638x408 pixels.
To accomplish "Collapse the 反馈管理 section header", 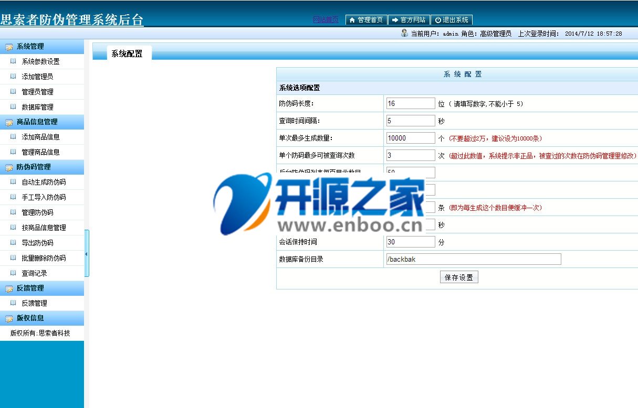I will point(42,288).
